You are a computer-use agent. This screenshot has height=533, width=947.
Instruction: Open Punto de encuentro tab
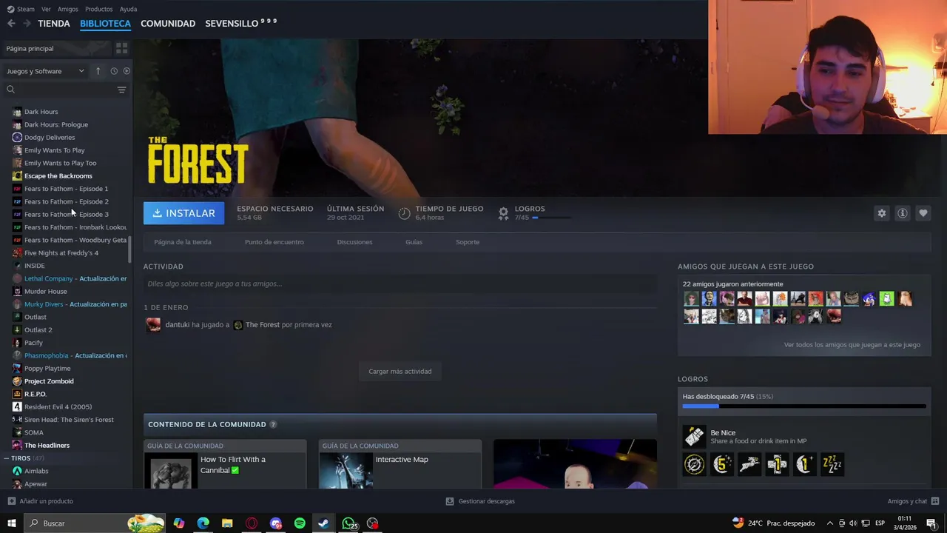click(x=274, y=242)
